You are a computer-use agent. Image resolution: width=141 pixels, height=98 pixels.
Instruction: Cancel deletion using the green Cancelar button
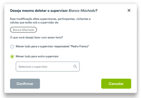coord(116,84)
